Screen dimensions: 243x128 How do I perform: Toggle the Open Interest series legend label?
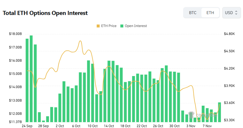point(136,26)
